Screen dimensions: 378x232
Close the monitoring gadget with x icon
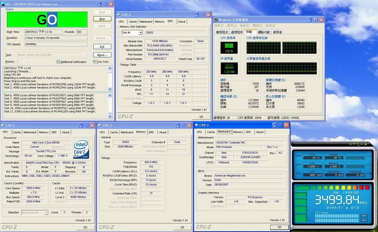pyautogui.click(x=365, y=144)
